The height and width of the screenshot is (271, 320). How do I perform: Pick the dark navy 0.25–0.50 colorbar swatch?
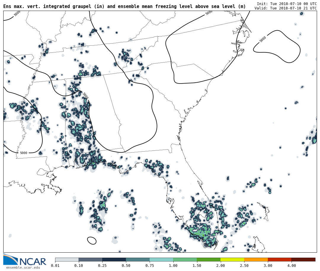click(114, 259)
